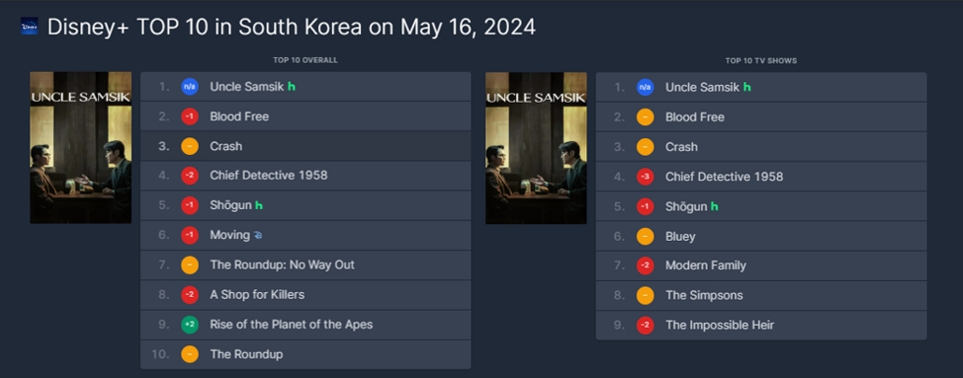Click the Disney+ logo icon in the title

point(29,26)
